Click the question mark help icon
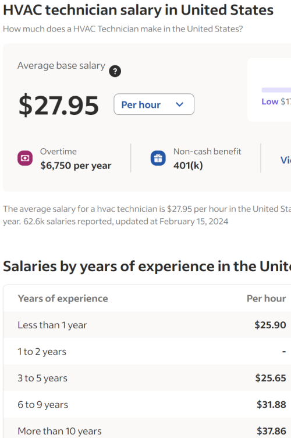 coord(115,71)
